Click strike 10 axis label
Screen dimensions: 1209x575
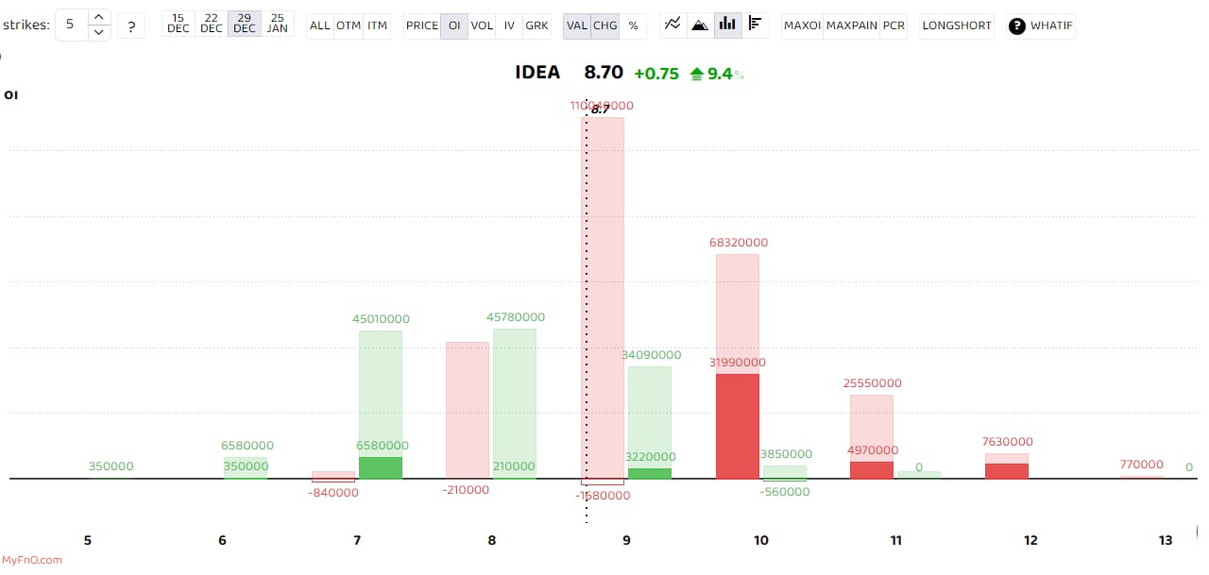pos(761,540)
